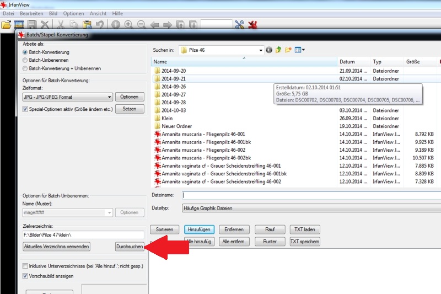The width and height of the screenshot is (441, 294).
Task: Open the settings wrench icon in the toolbar
Action: coord(239,25)
